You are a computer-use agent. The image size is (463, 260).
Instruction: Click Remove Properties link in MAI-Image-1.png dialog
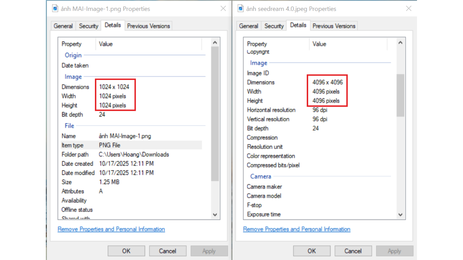coord(111,229)
